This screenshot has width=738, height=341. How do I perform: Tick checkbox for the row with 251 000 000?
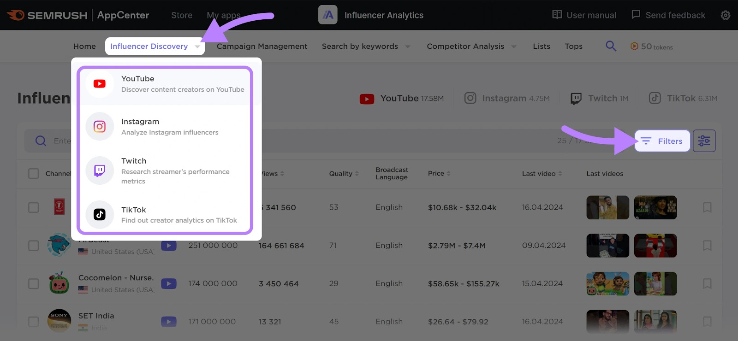pos(33,245)
